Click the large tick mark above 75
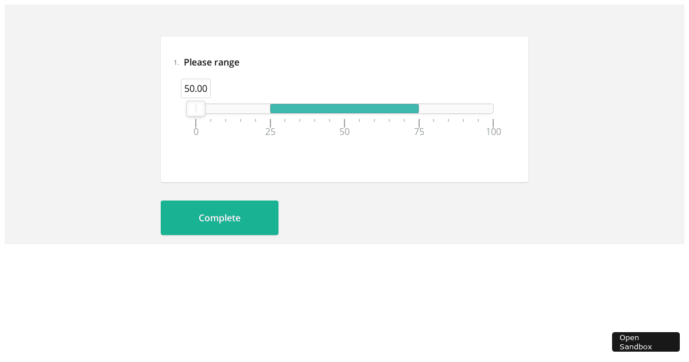The height and width of the screenshot is (362, 689). click(x=419, y=123)
